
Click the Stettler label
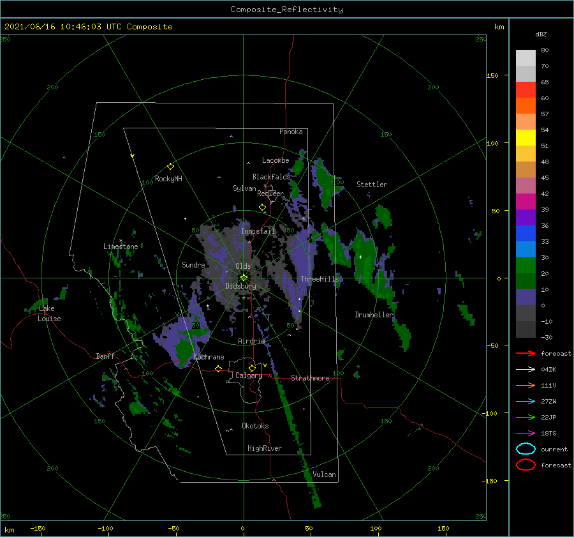point(372,185)
